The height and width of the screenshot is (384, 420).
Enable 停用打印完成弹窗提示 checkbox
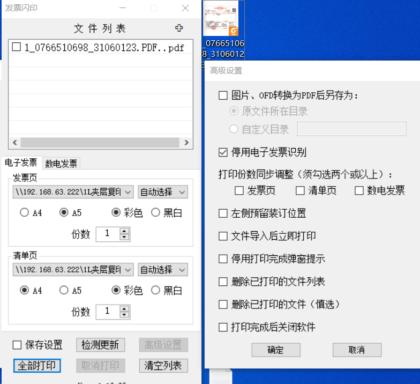coord(223,259)
